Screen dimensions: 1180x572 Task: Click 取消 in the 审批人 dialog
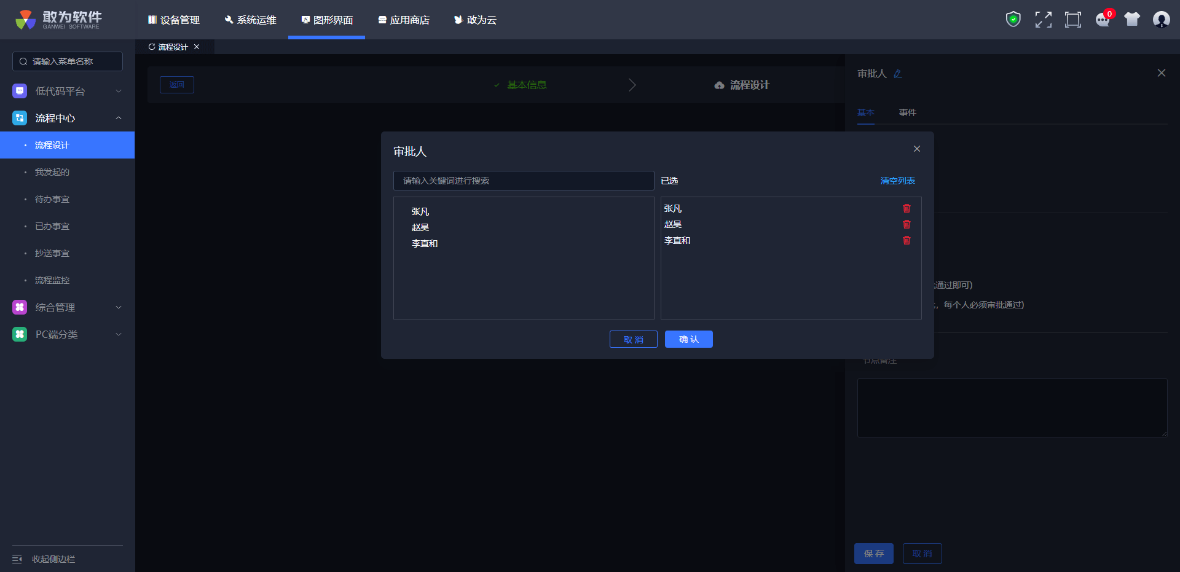634,339
